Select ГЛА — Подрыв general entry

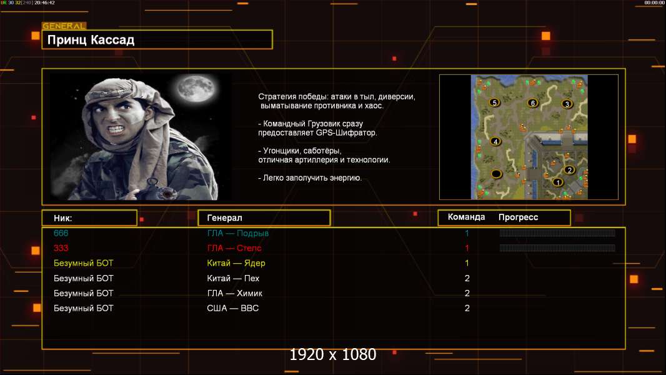click(x=237, y=233)
